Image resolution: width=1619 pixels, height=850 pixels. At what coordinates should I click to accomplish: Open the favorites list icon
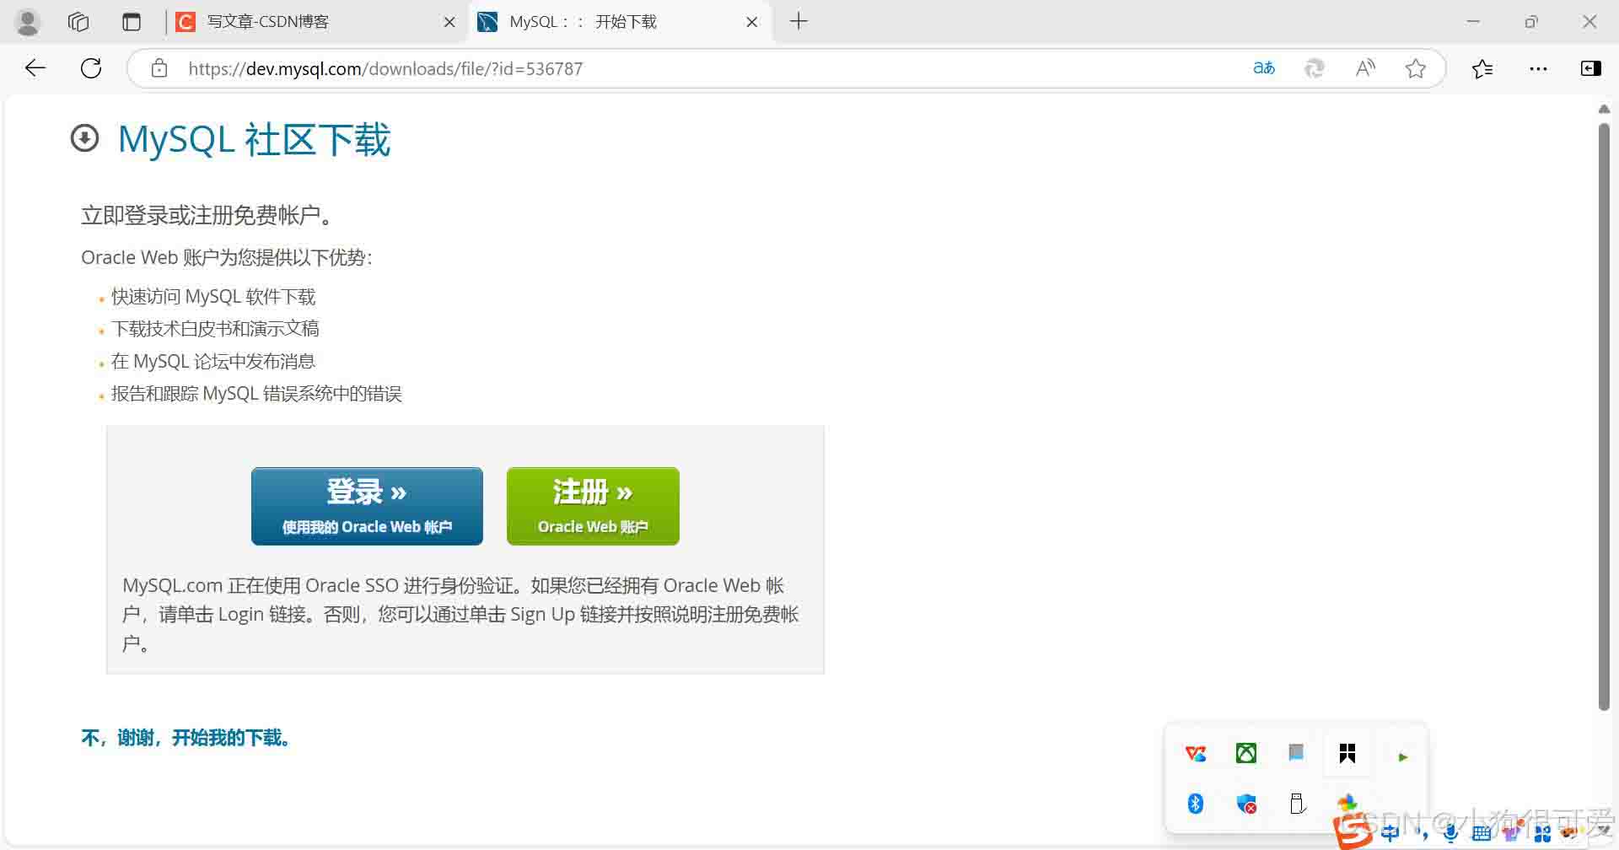[1482, 68]
